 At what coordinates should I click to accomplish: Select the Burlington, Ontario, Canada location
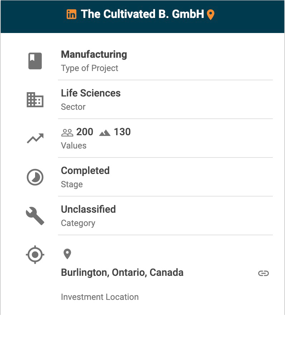pyautogui.click(x=122, y=273)
